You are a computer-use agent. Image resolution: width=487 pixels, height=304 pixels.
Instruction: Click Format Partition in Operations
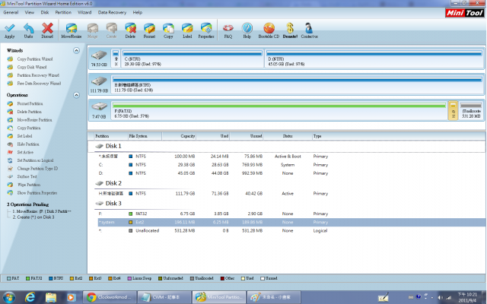point(30,103)
